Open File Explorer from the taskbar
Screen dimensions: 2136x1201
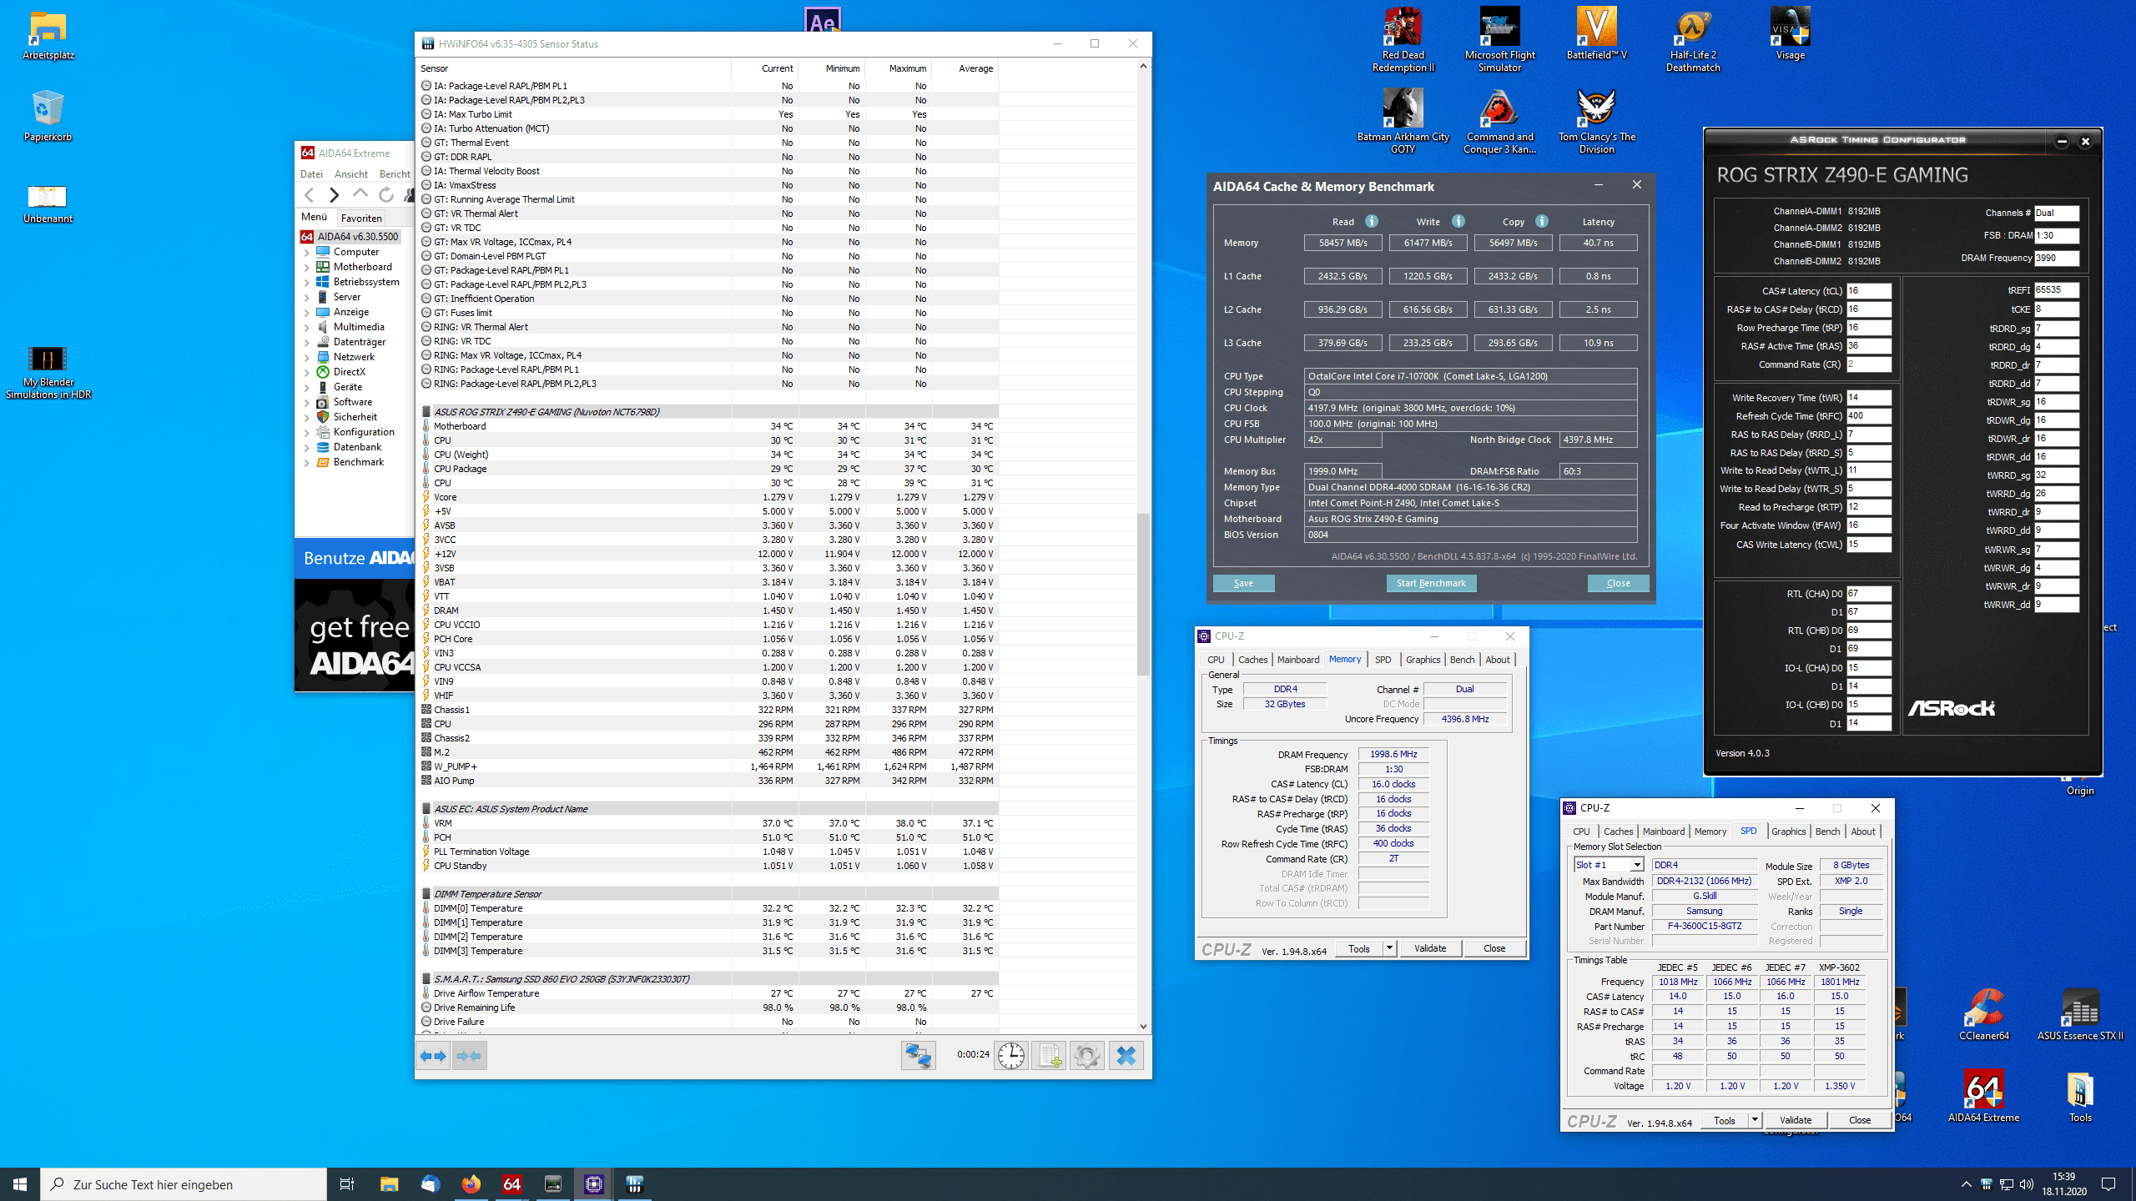(x=389, y=1183)
